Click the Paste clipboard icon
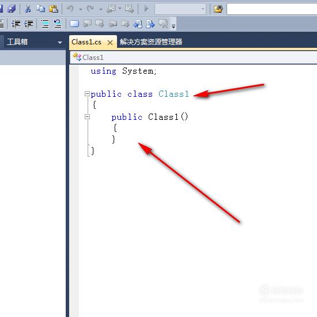Viewport: 317px width, 317px height. [x=54, y=9]
